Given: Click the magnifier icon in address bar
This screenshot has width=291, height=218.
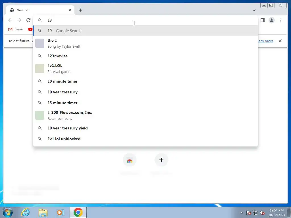Looking at the screenshot, I should [40, 20].
